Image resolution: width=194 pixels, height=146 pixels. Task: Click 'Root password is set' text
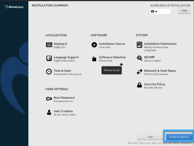pos(63,101)
